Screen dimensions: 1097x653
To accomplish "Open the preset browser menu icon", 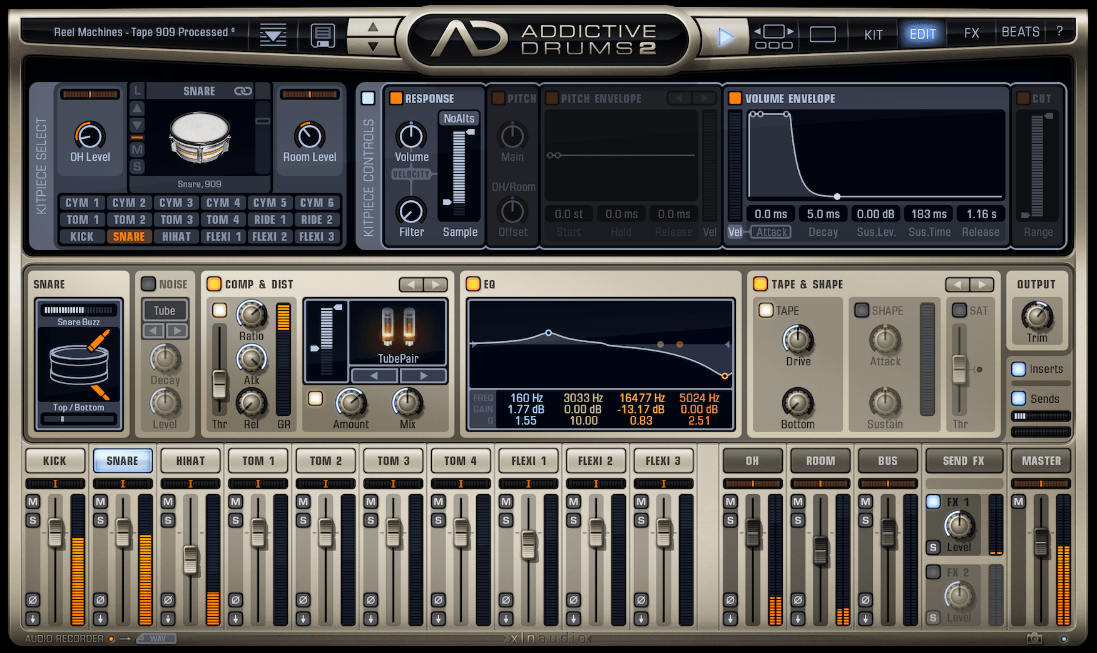I will [273, 35].
